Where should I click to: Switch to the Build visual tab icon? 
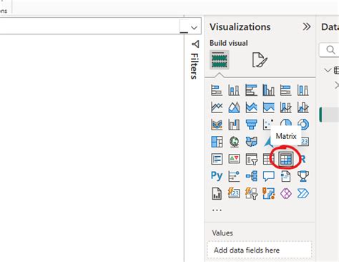[x=220, y=59]
